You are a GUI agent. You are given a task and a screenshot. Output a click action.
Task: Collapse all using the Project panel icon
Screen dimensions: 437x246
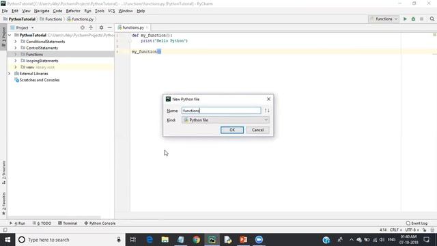pos(91,27)
